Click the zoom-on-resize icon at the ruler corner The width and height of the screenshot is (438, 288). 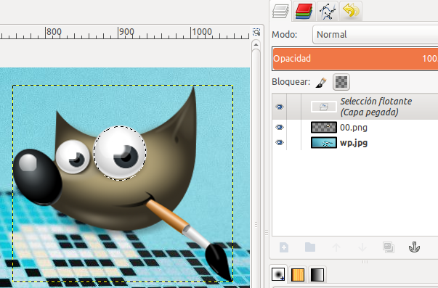(256, 32)
